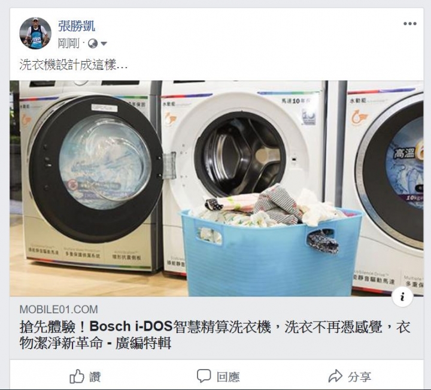The image size is (431, 390).
Task: Click the 讚 like button label
Action: 95,377
